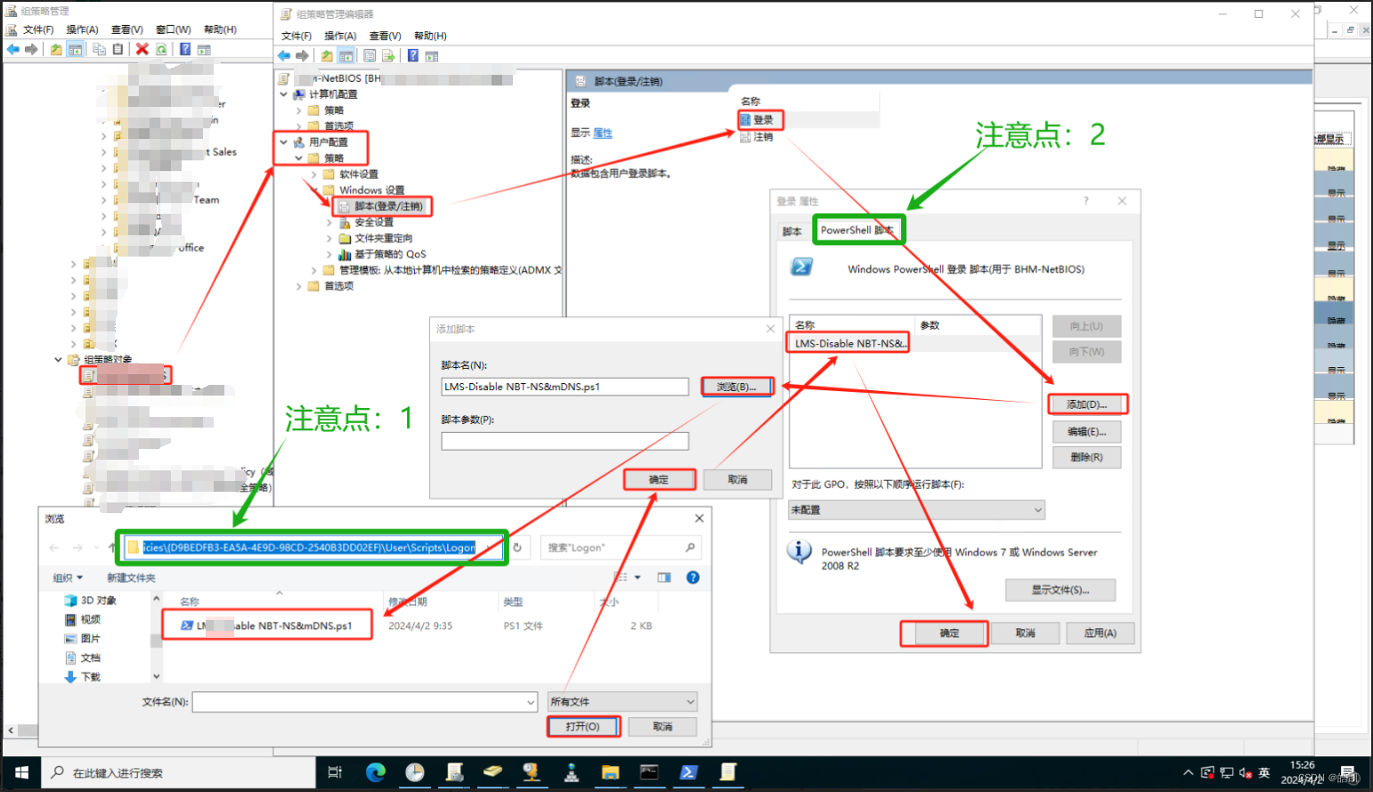Click the up one level toolbar icon
Viewport: 1373px width, 792px height.
327,55
